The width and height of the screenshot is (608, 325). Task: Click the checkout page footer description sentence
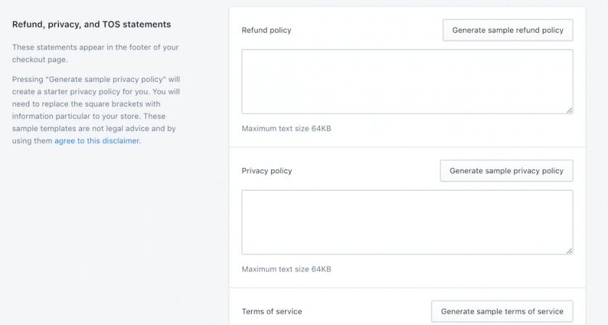95,53
